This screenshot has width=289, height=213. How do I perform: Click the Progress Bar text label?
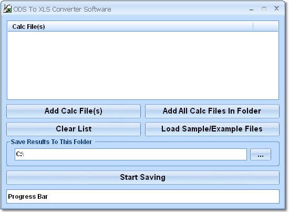point(28,197)
